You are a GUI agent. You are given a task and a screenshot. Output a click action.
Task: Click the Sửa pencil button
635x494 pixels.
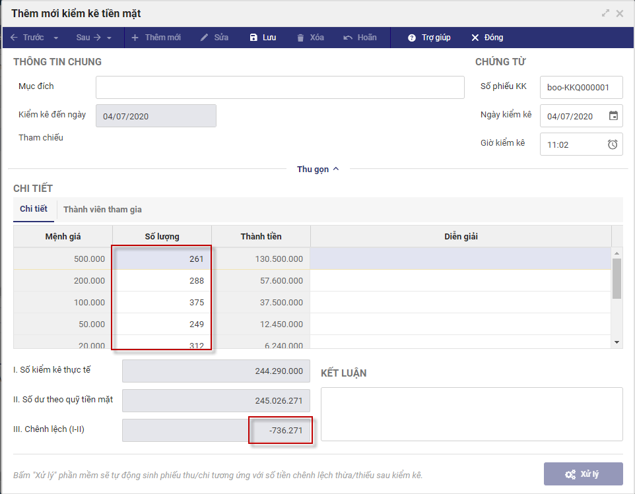[215, 38]
